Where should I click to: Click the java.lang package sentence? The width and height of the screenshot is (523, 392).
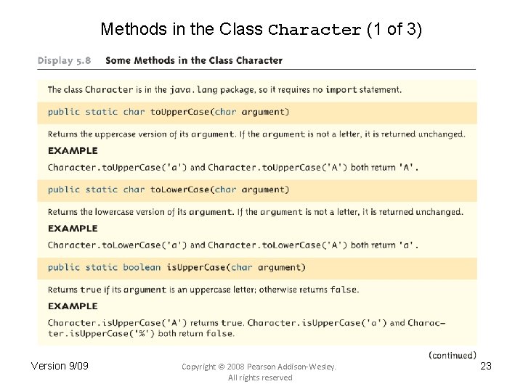[x=224, y=90]
